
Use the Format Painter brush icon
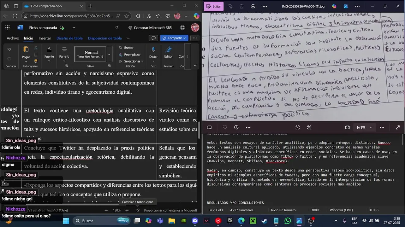pos(36,61)
